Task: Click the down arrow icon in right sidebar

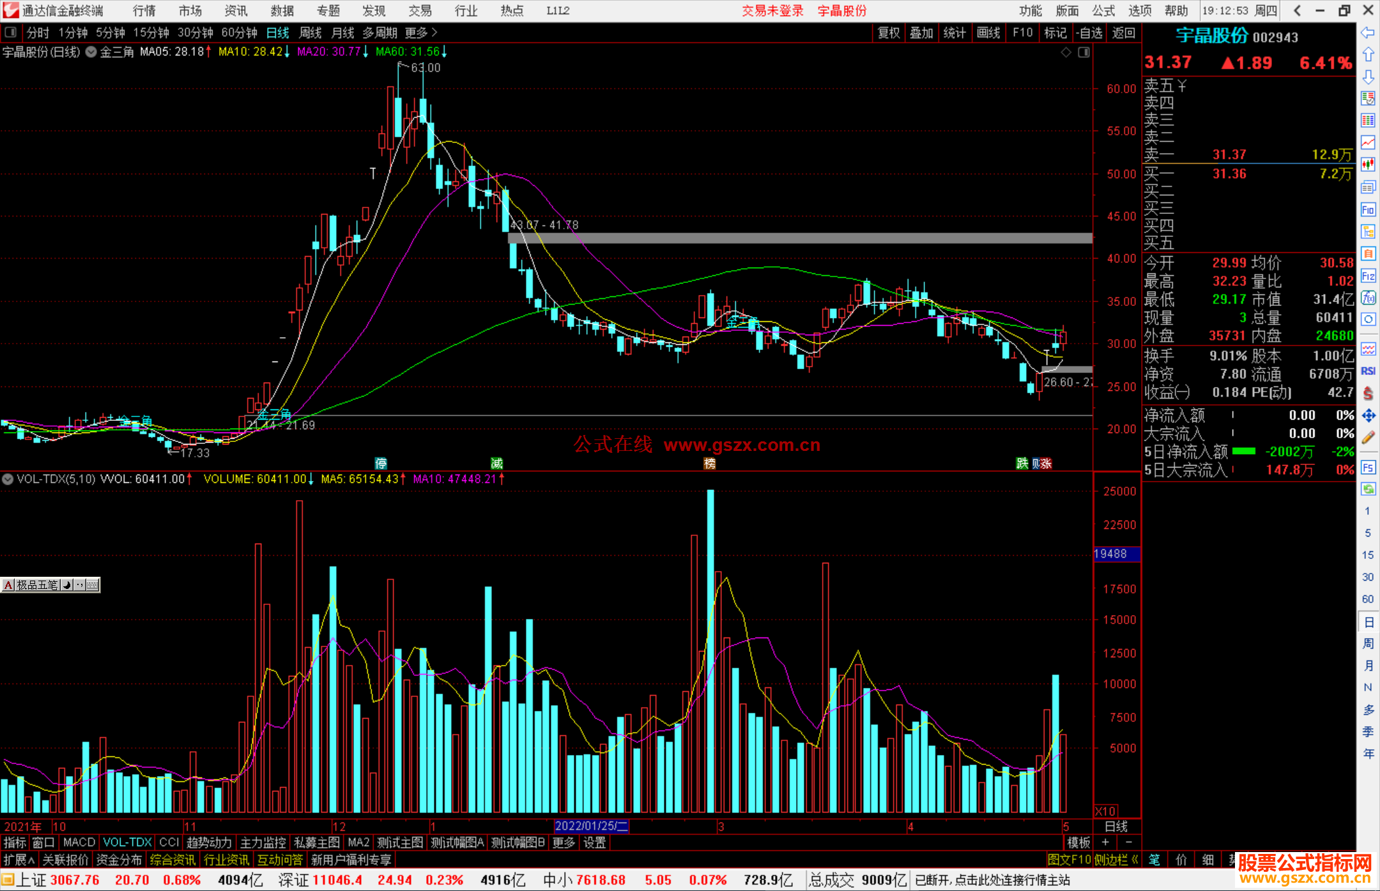Action: [x=1368, y=77]
